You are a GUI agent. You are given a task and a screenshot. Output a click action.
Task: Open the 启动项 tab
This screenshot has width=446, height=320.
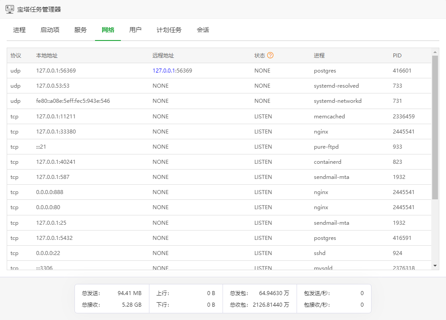pos(50,30)
